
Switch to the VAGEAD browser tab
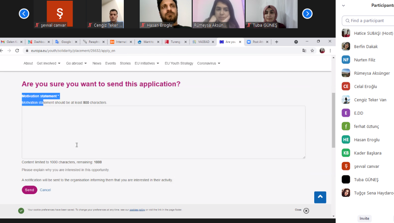coord(204,42)
